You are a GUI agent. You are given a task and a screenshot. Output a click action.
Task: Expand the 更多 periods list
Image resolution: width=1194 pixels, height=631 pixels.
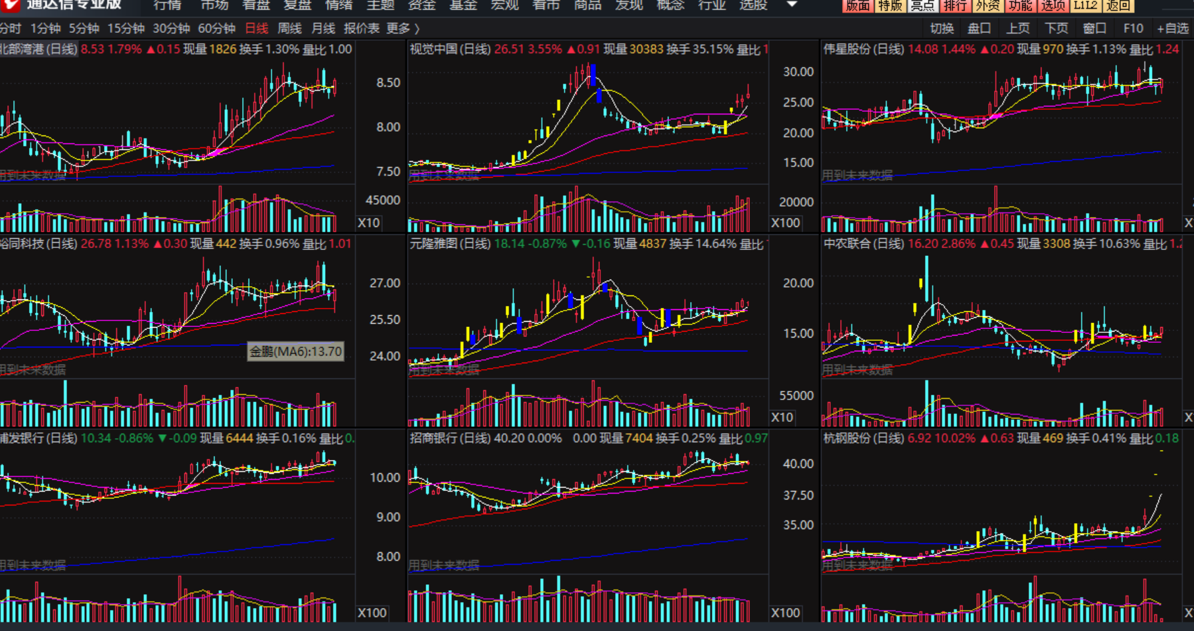403,28
